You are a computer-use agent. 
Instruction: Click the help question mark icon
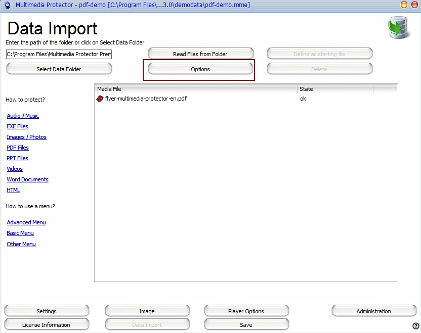[416, 326]
